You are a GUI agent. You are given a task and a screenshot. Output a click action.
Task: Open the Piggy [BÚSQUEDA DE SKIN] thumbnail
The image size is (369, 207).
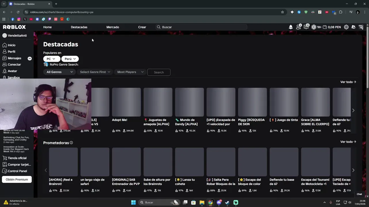(252, 102)
